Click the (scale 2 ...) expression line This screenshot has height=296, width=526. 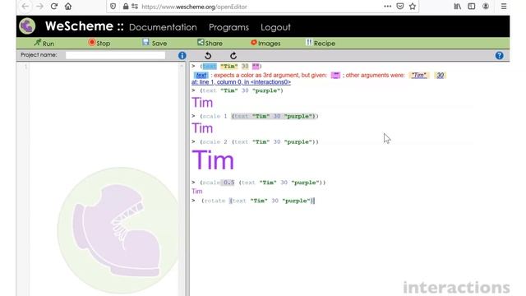pyautogui.click(x=259, y=142)
